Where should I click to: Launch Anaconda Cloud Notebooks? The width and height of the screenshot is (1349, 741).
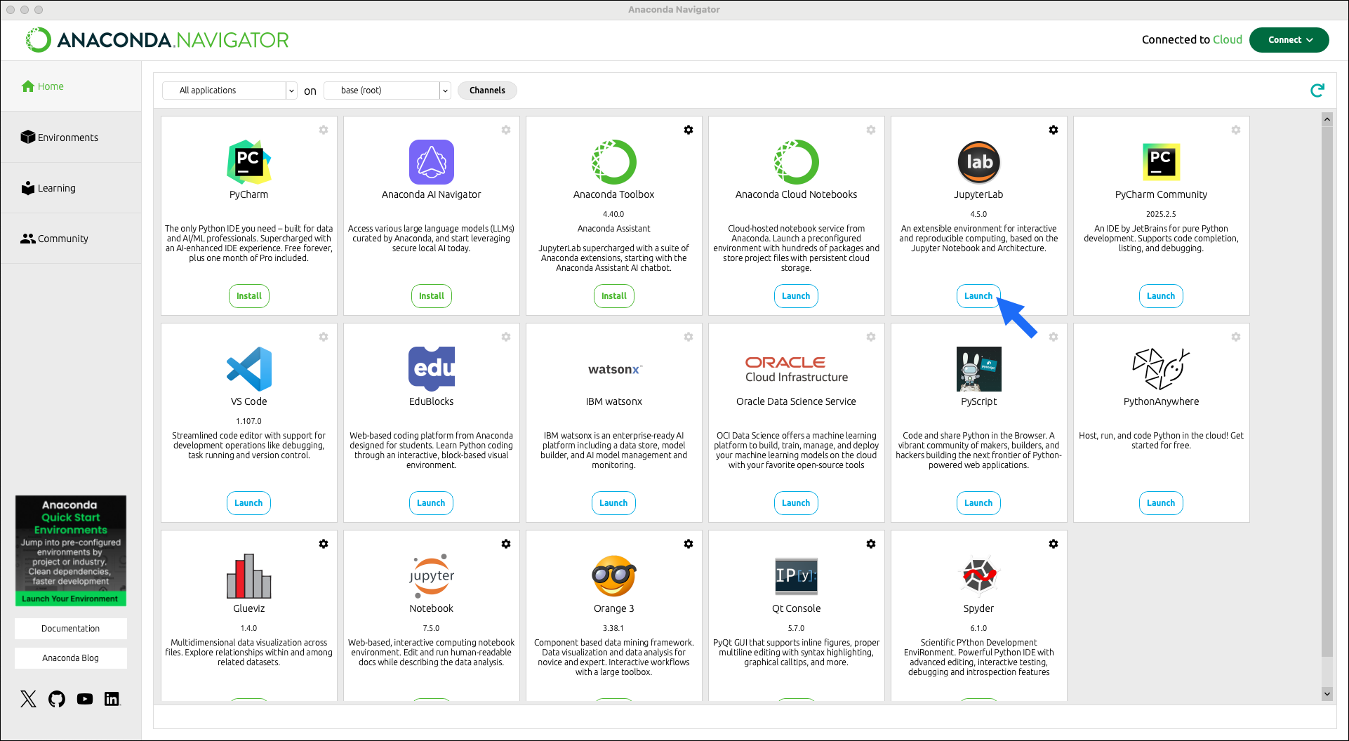click(796, 295)
